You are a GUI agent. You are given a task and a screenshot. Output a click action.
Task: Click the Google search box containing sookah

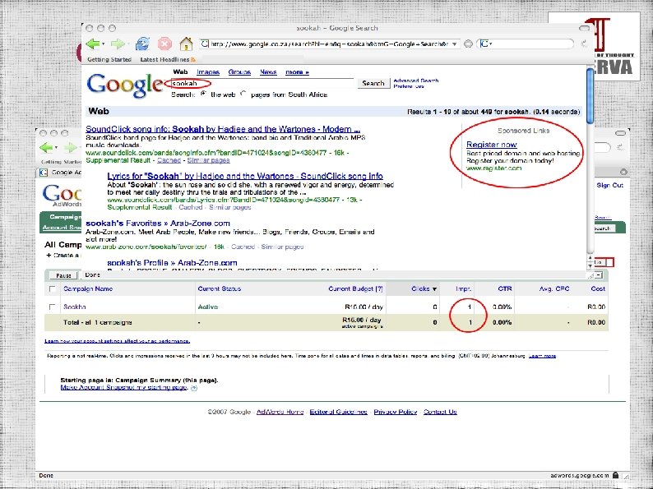[262, 83]
